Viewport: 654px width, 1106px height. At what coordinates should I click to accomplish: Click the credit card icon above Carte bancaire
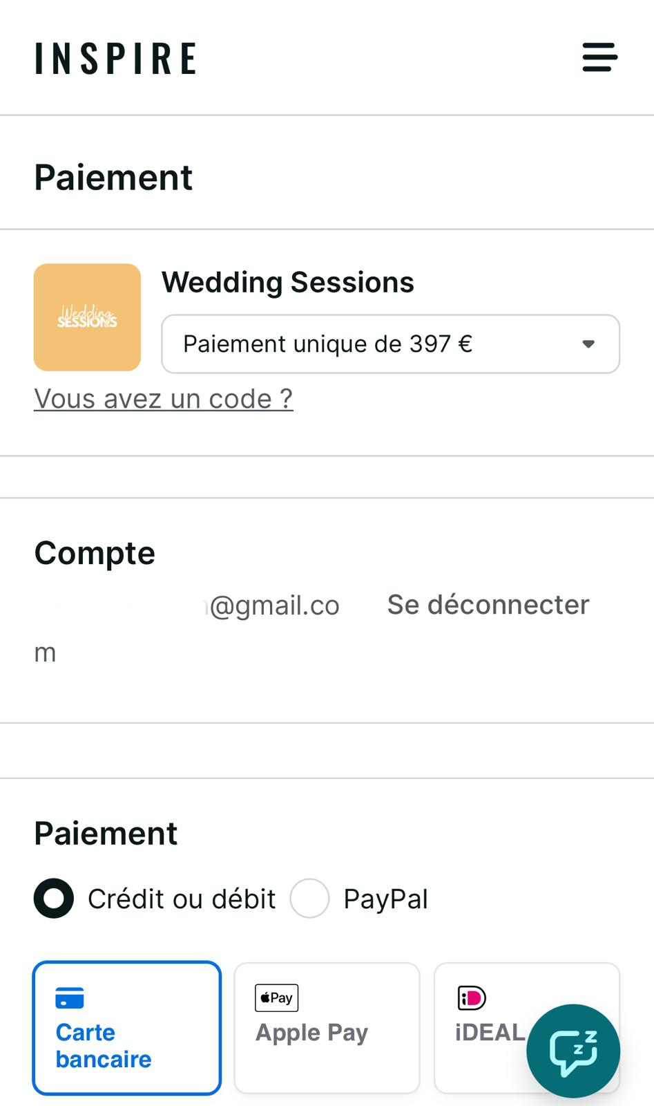pos(70,998)
